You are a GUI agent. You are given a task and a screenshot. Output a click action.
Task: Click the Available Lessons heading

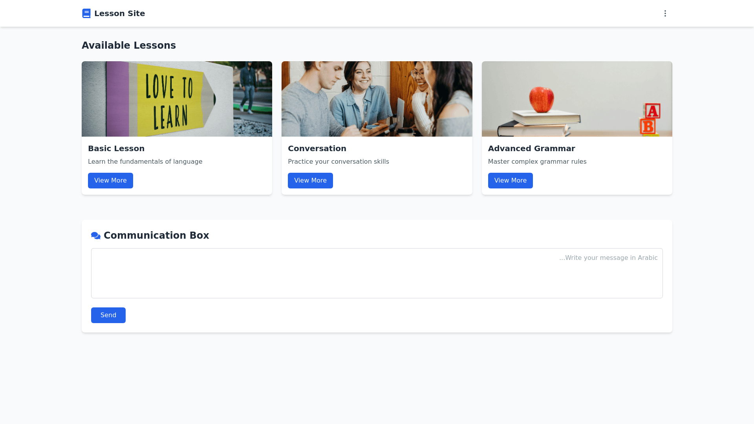[x=129, y=46]
